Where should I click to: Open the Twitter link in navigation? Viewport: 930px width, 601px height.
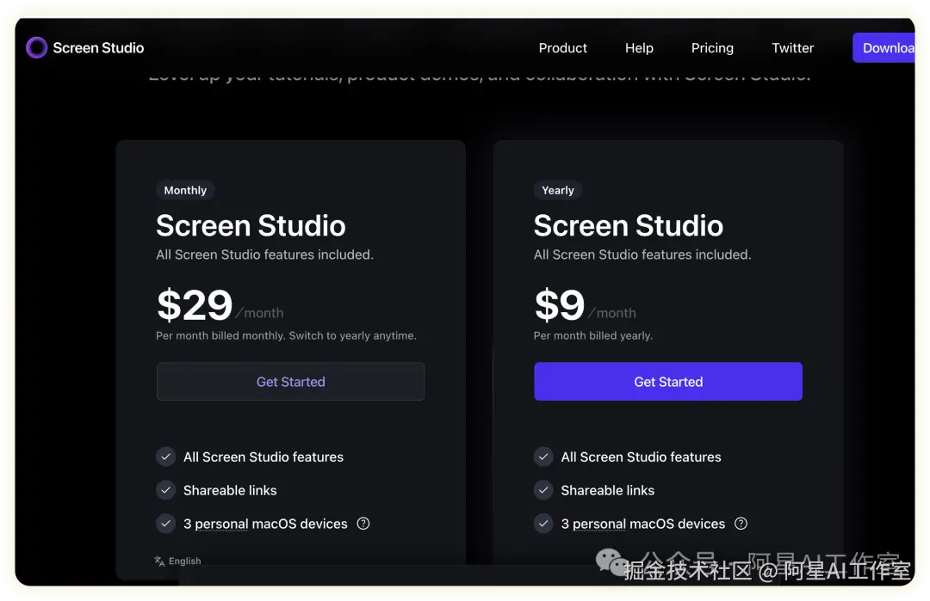click(x=792, y=48)
